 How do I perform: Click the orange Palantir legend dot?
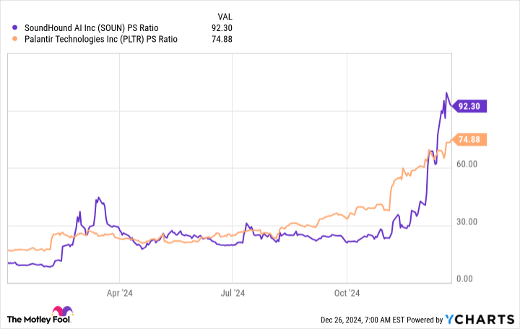pos(14,39)
